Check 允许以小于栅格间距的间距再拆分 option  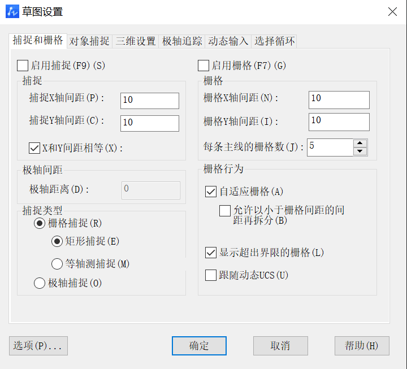(x=225, y=211)
